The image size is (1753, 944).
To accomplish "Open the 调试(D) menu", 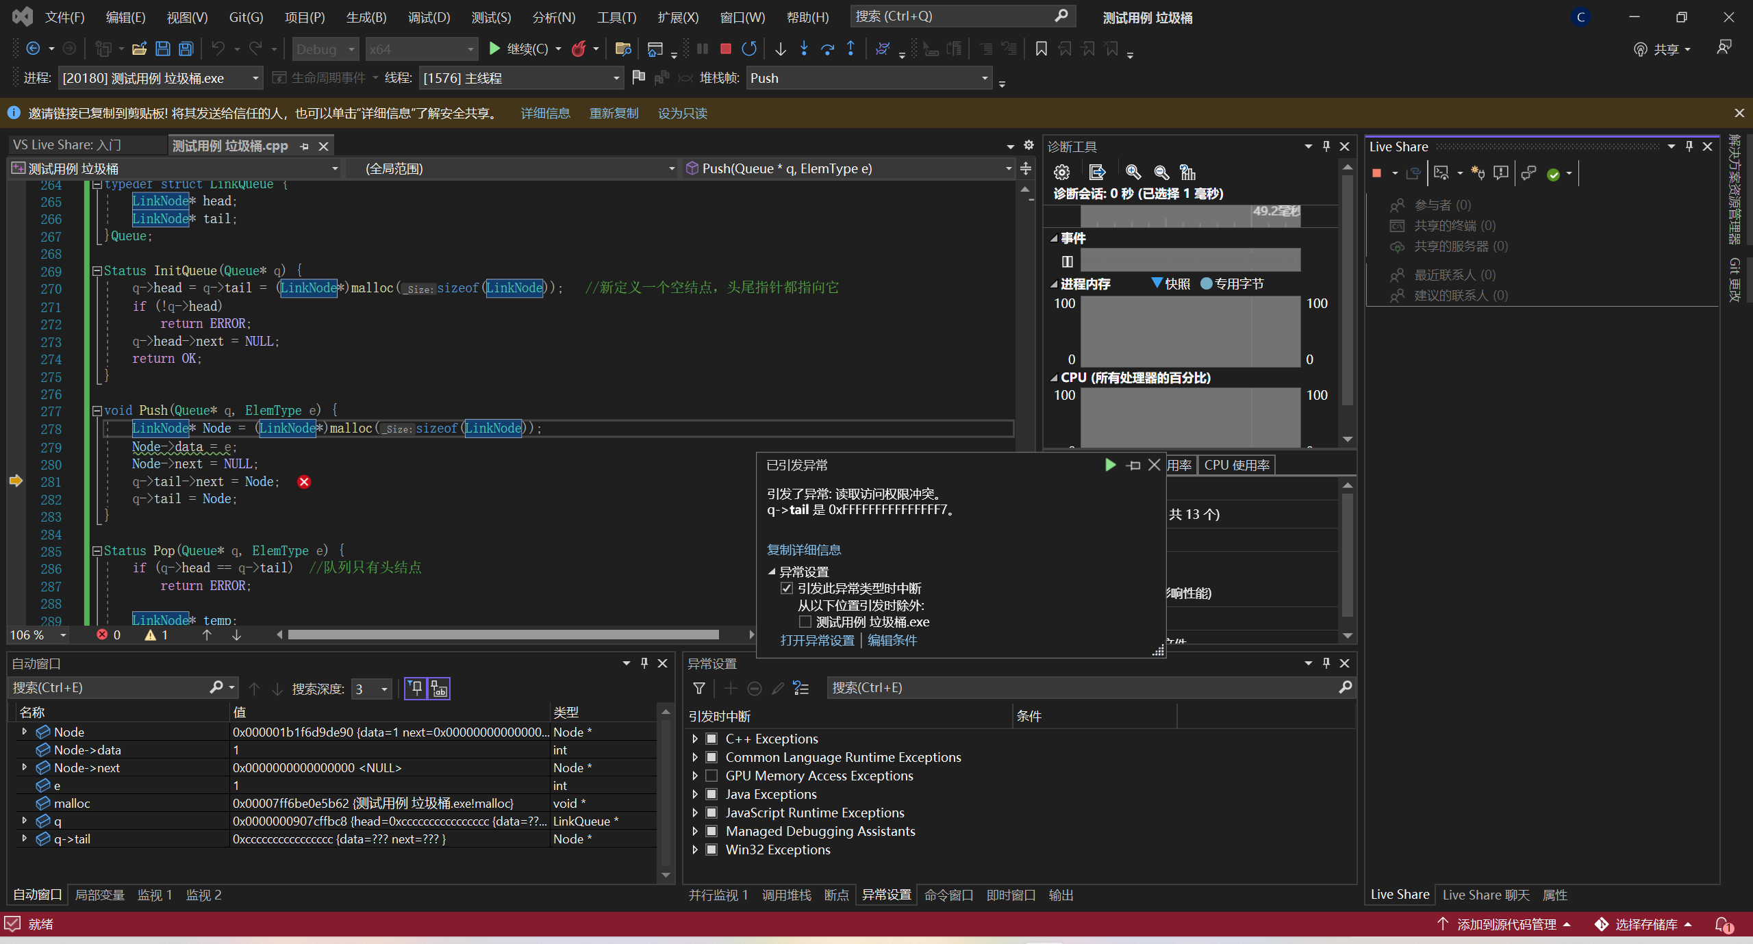I will (x=429, y=17).
